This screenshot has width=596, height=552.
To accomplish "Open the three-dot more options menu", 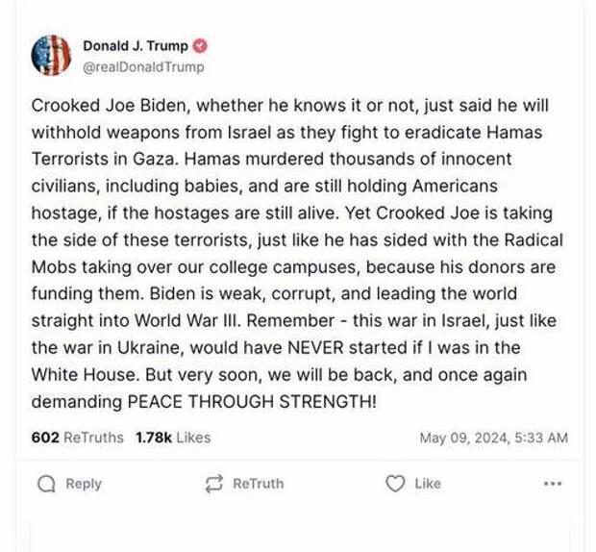I will [x=553, y=484].
